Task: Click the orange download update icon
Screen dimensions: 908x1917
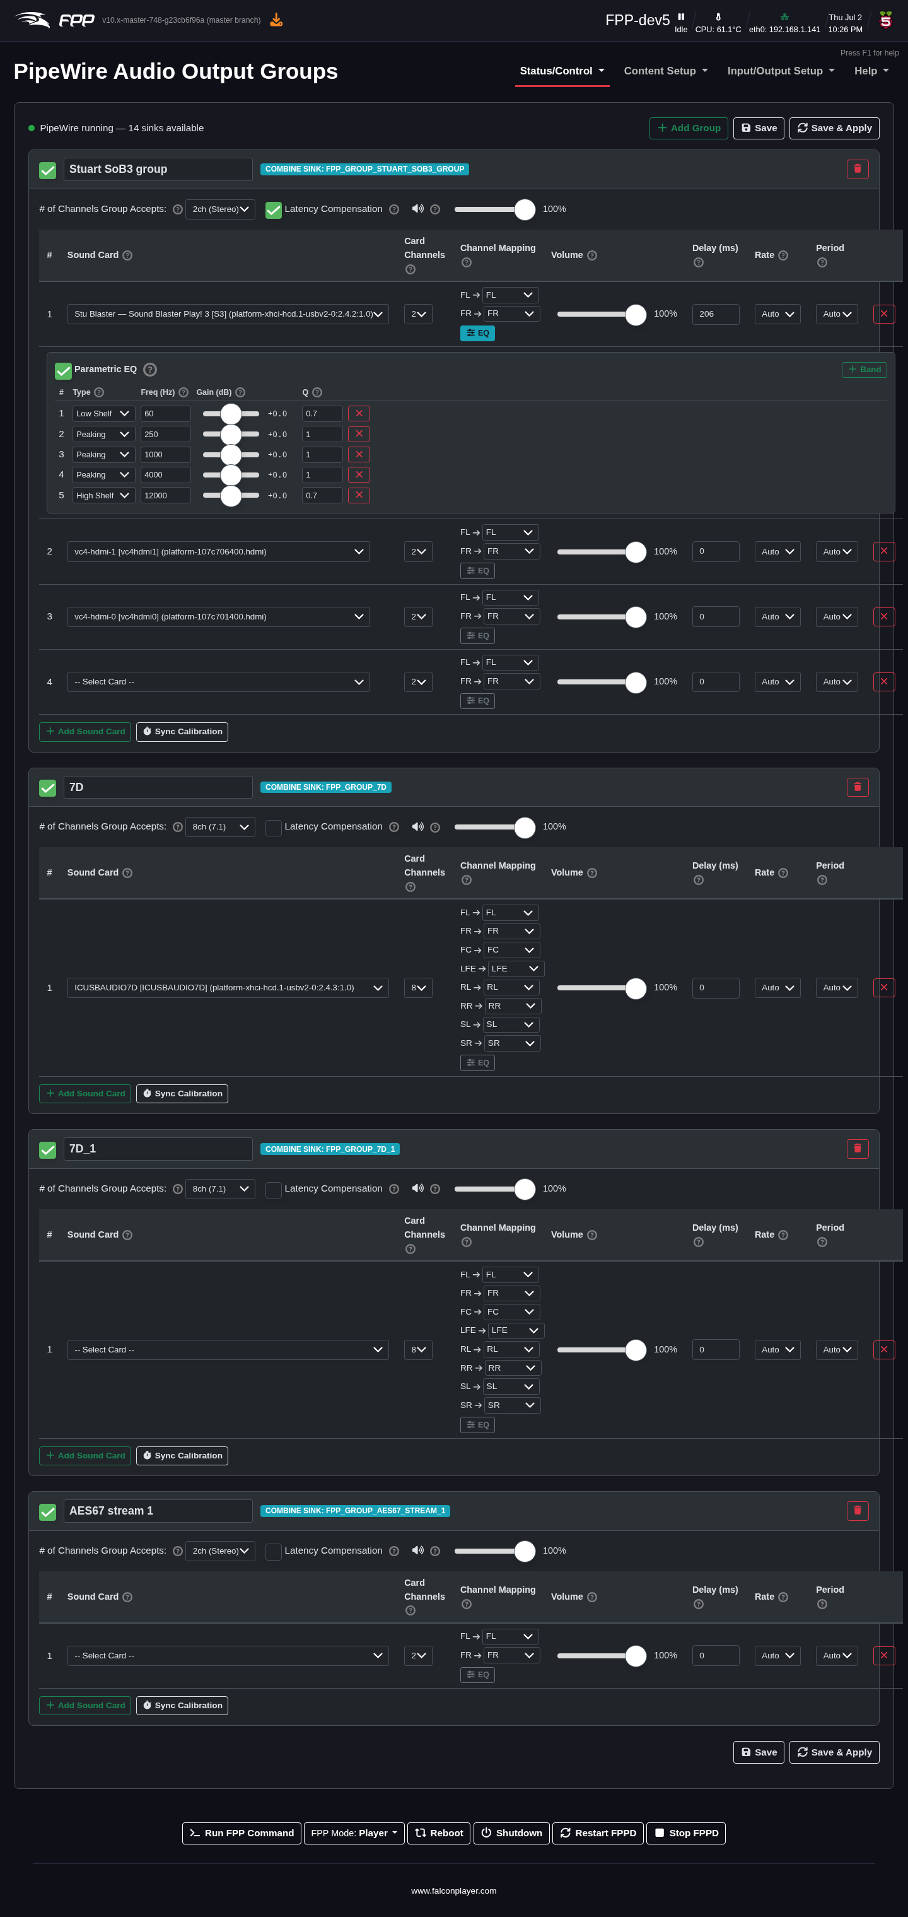Action: coord(276,20)
